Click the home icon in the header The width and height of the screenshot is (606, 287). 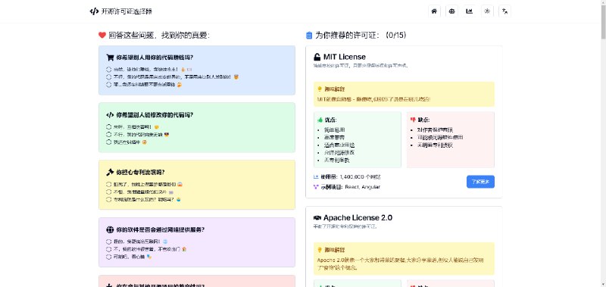tap(434, 11)
